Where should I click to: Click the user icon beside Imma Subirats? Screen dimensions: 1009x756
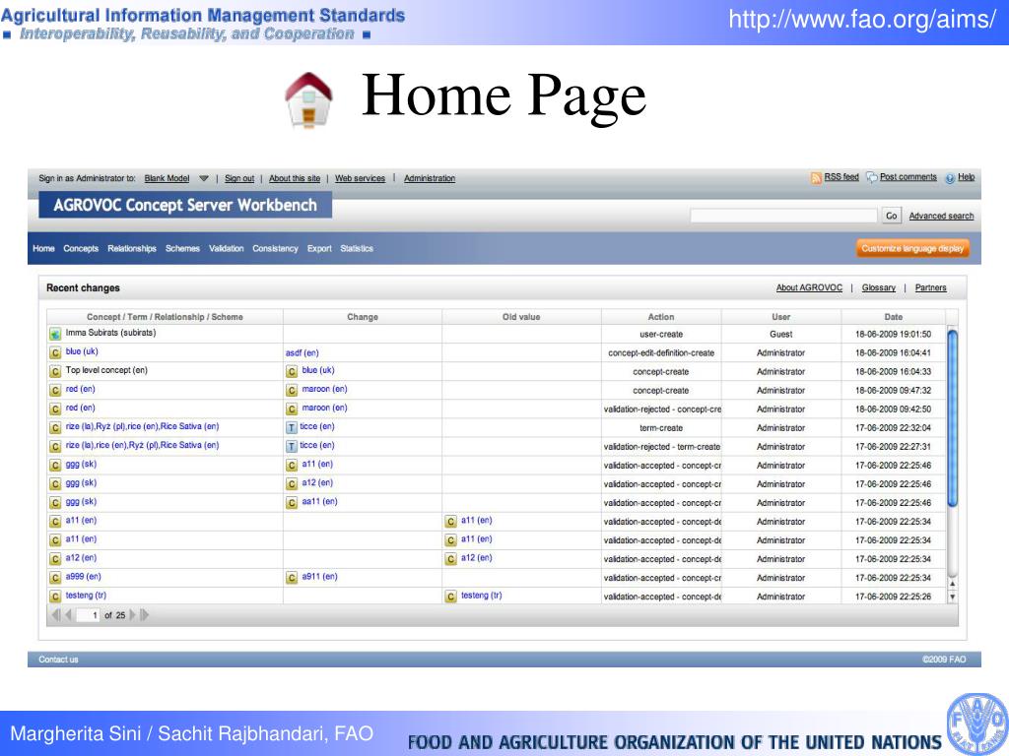click(55, 335)
